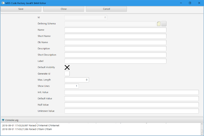
Task: Click the Cancel button
Action: [x=106, y=9]
